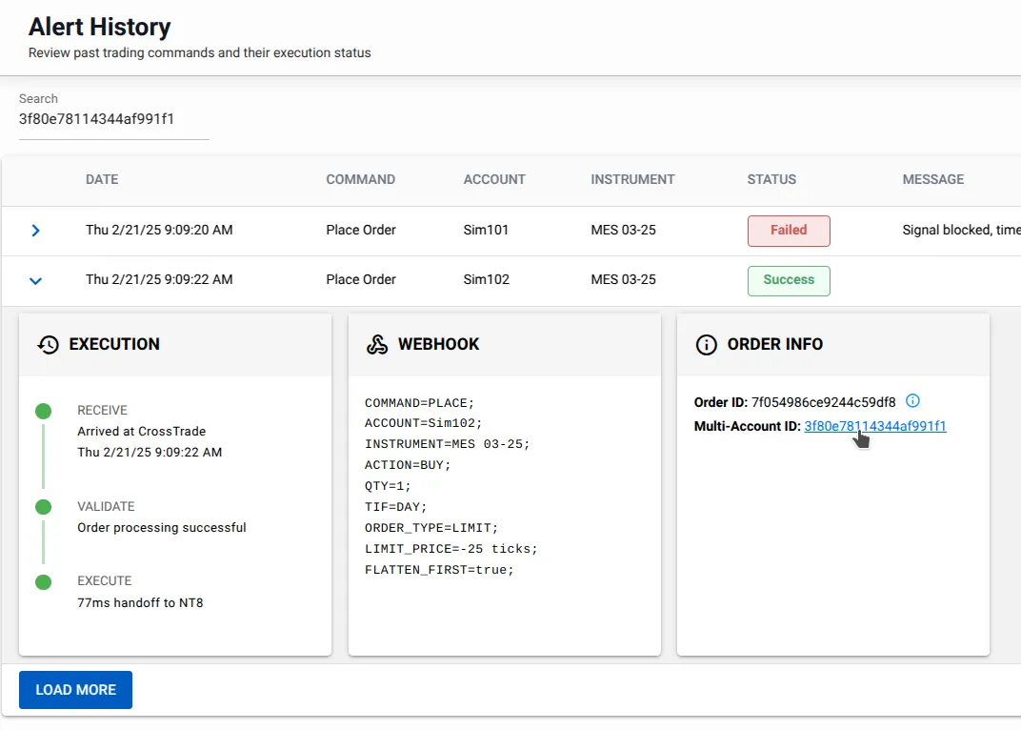The width and height of the screenshot is (1021, 730).
Task: Click the STATUS column header
Action: pos(771,179)
